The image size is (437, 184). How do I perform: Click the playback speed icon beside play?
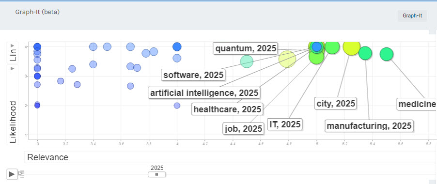tap(21, 174)
